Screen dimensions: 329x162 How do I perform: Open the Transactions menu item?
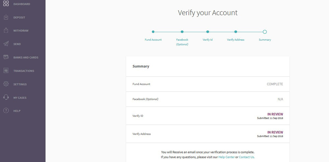tap(24, 71)
